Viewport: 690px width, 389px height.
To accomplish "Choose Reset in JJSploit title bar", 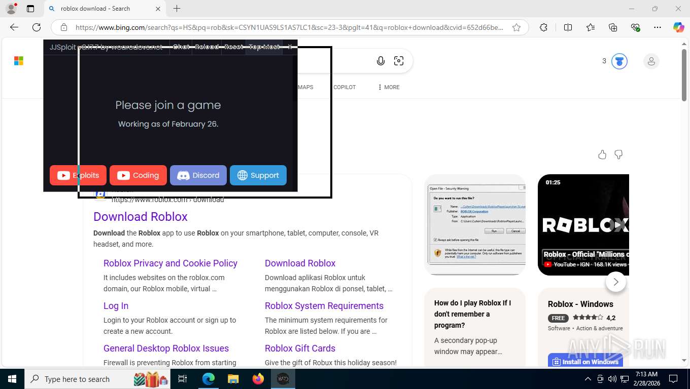I will [x=233, y=47].
